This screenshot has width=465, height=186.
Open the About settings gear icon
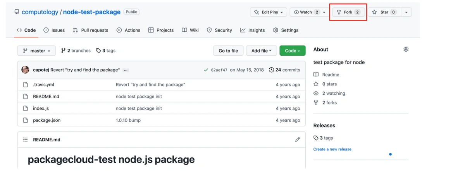pos(406,49)
